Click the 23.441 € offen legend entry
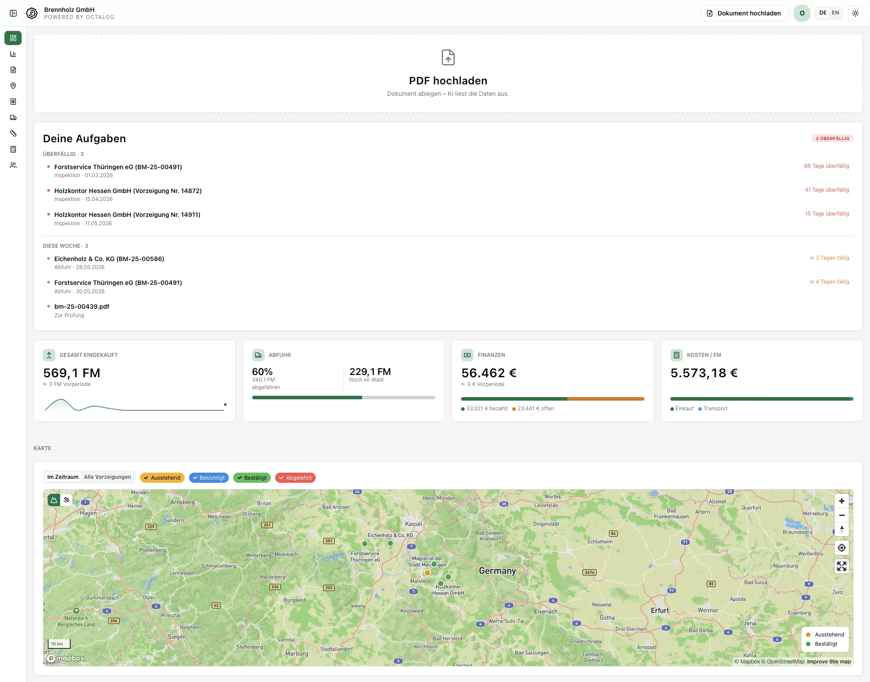The image size is (870, 682). [533, 409]
